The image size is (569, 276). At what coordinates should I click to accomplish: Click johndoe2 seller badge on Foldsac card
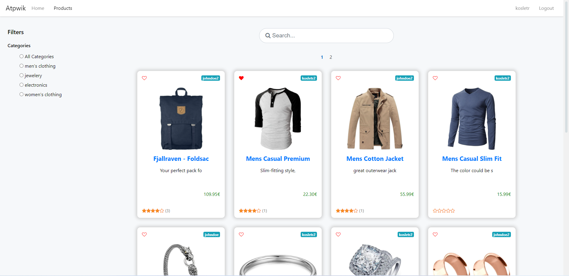211,78
